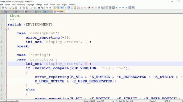This screenshot has height=102, width=183.
Task: Click the case 'testing': line
Action: tap(33, 55)
